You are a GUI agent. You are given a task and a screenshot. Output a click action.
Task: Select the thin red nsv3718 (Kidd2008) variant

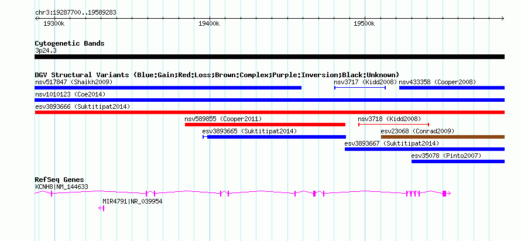point(394,125)
